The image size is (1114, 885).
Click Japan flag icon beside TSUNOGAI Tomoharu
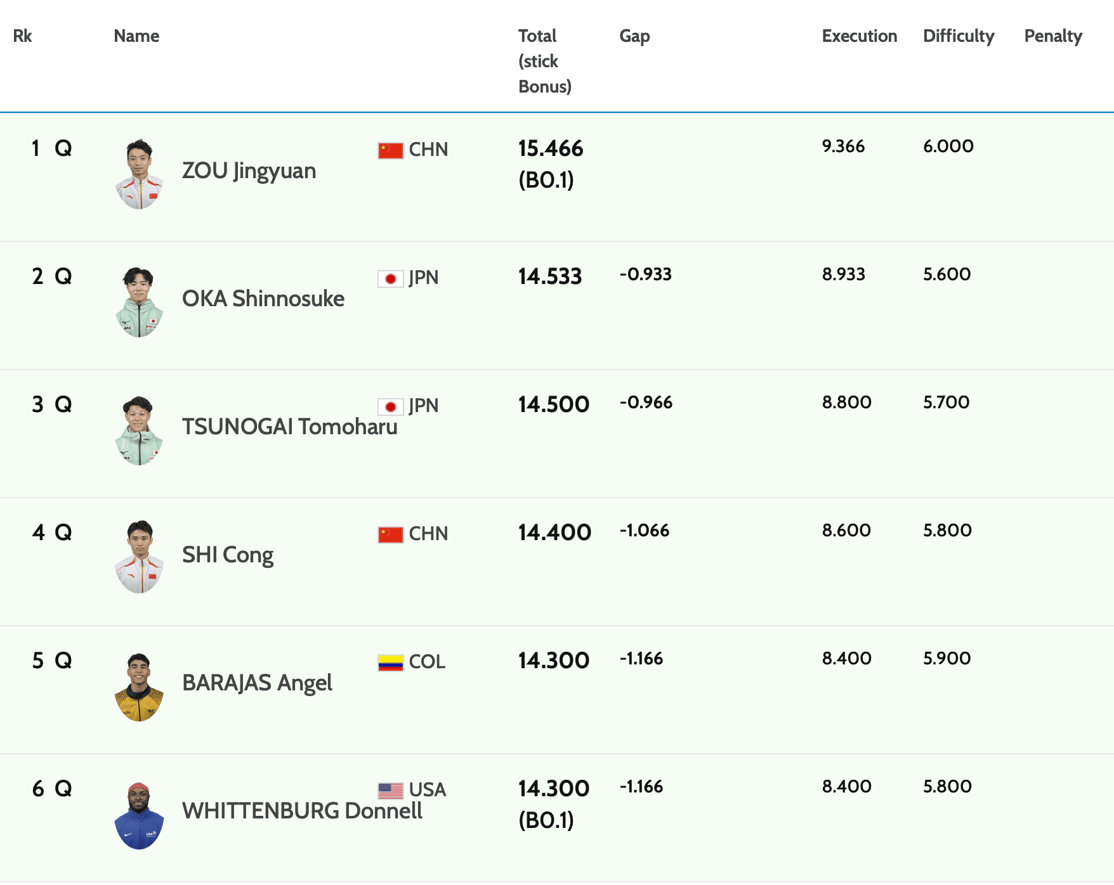390,406
